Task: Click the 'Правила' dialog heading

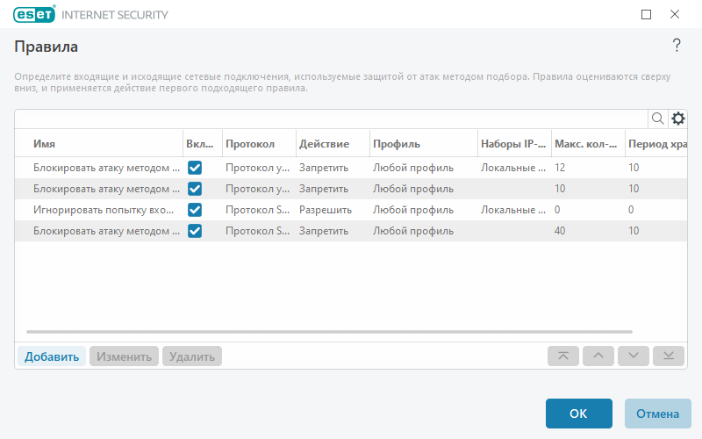Action: tap(47, 47)
